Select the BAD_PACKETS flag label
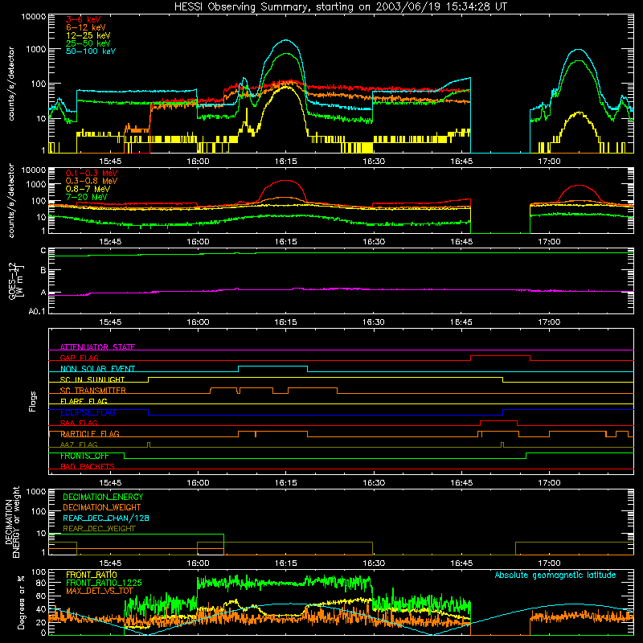 coord(88,466)
